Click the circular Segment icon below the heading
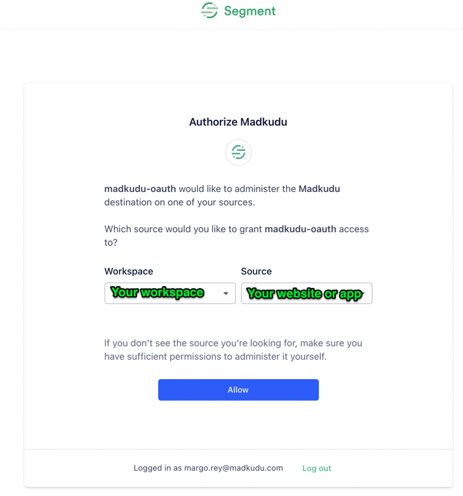463x496 pixels. 239,152
